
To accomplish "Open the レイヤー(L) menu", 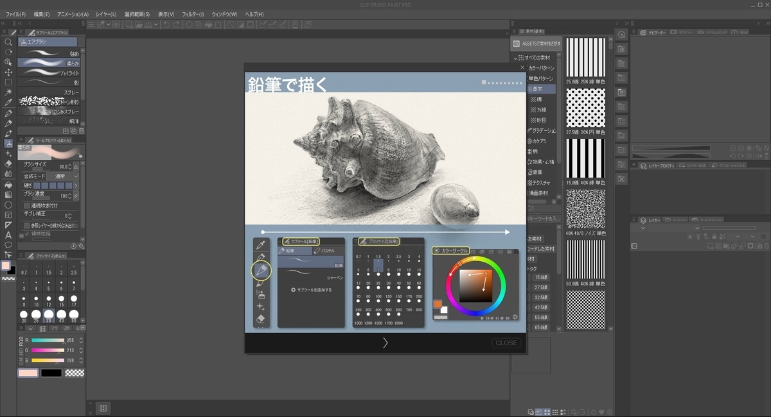I will (x=106, y=14).
